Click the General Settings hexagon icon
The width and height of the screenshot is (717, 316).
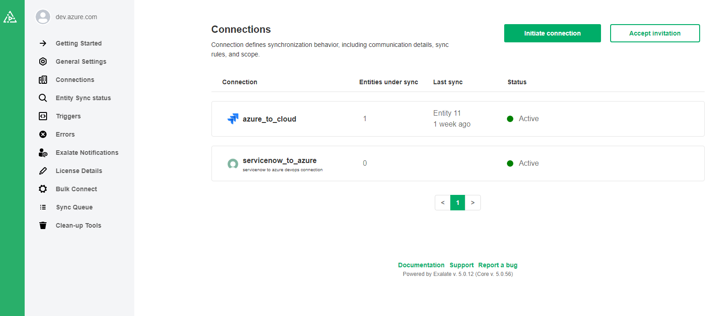tap(43, 61)
